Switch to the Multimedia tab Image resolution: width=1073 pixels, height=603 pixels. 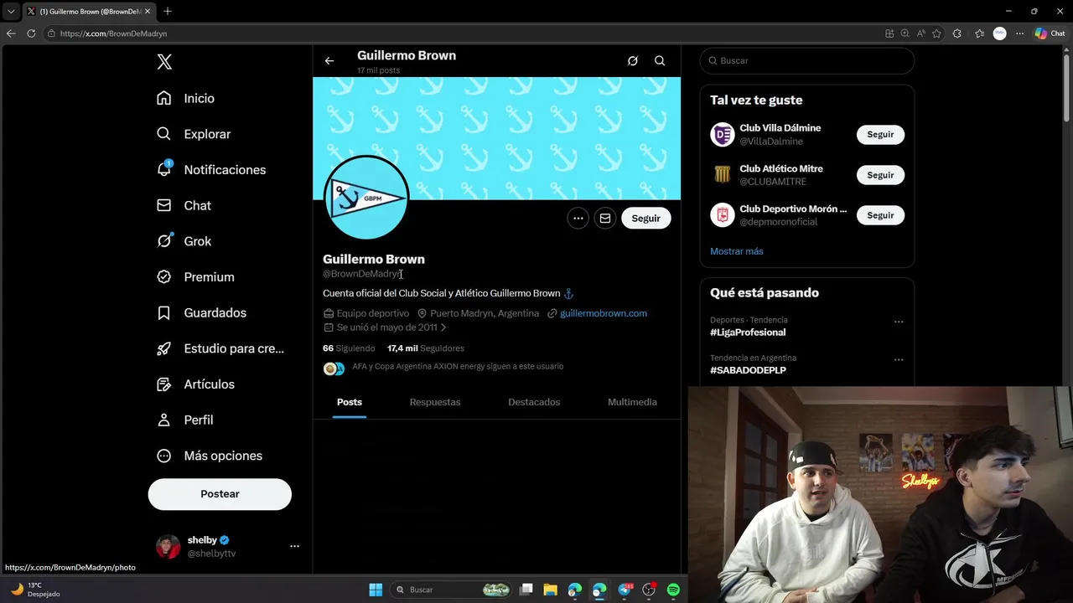point(632,402)
